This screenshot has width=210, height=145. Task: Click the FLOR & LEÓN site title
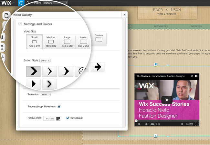pos(167,10)
